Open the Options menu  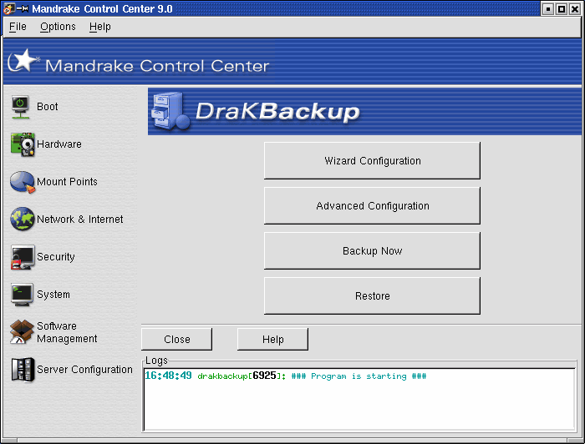pos(58,27)
